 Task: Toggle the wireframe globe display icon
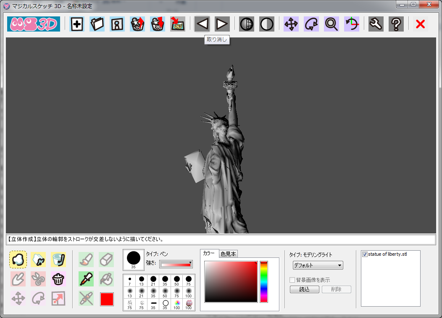point(247,24)
